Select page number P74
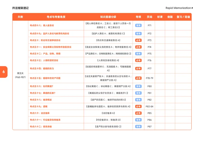The width and height of the screenshot is (204, 144). (x=149, y=47)
